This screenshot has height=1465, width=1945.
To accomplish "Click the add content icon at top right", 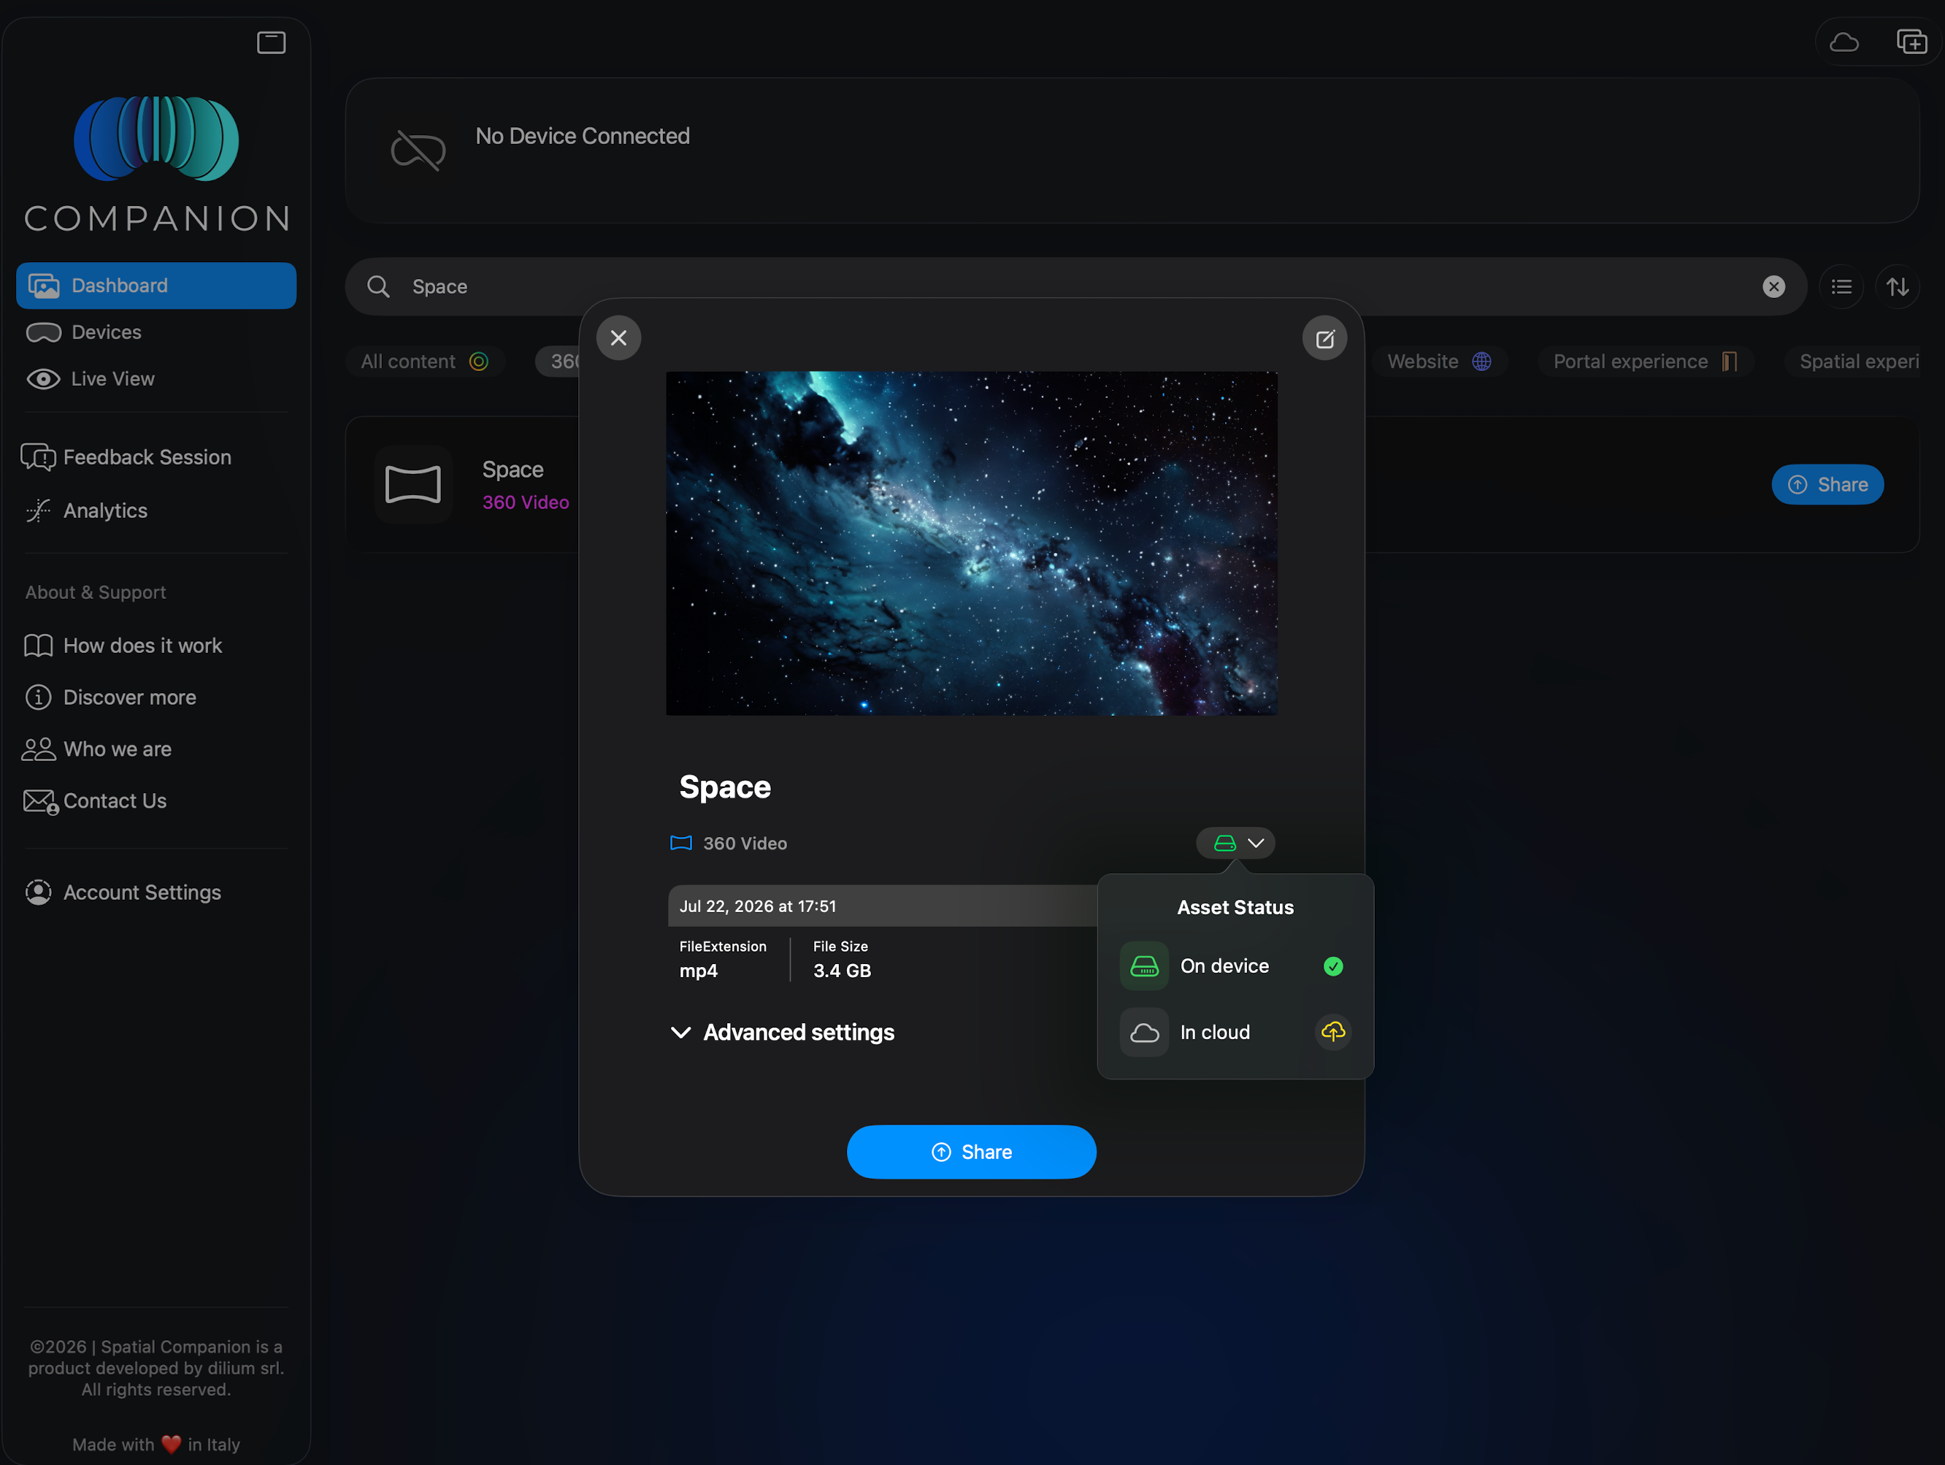I will pos(1911,42).
